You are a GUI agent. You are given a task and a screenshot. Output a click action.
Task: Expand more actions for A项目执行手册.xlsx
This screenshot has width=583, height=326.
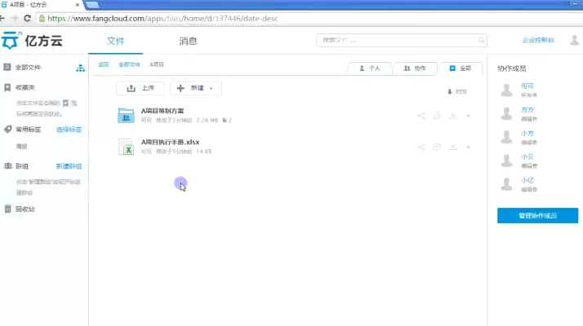pos(468,147)
